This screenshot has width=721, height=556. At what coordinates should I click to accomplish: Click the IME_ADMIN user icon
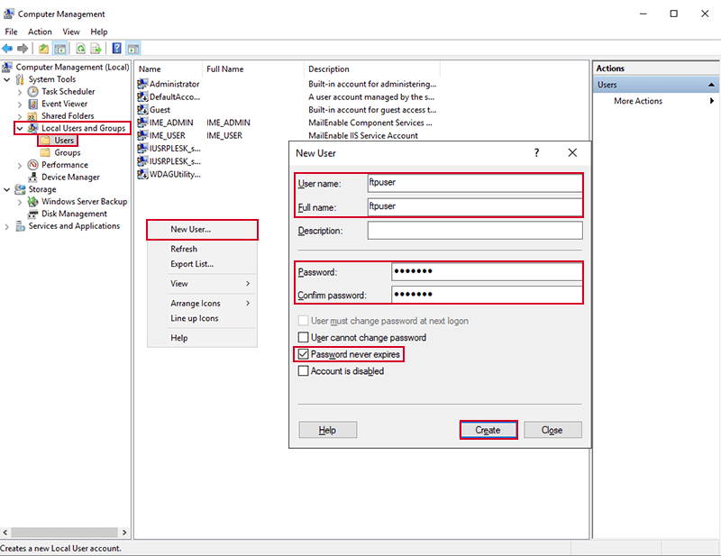pos(142,123)
